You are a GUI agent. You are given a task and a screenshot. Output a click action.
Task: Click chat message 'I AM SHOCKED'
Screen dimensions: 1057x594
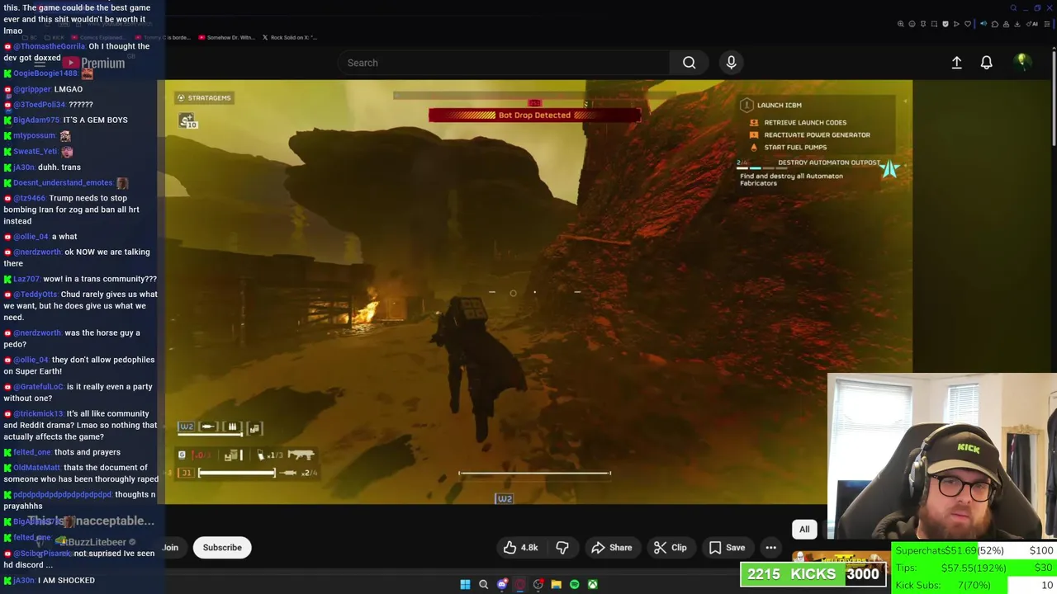coord(66,581)
